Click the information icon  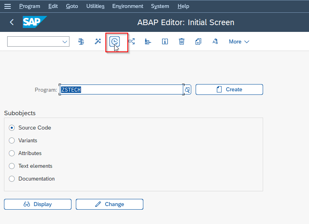point(165,41)
